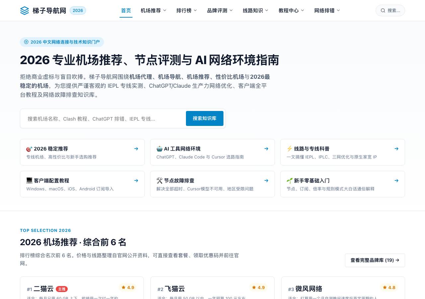425x299 pixels.
Task: Click the robot emoji beside AI 工具网络环境
Action: click(x=159, y=149)
